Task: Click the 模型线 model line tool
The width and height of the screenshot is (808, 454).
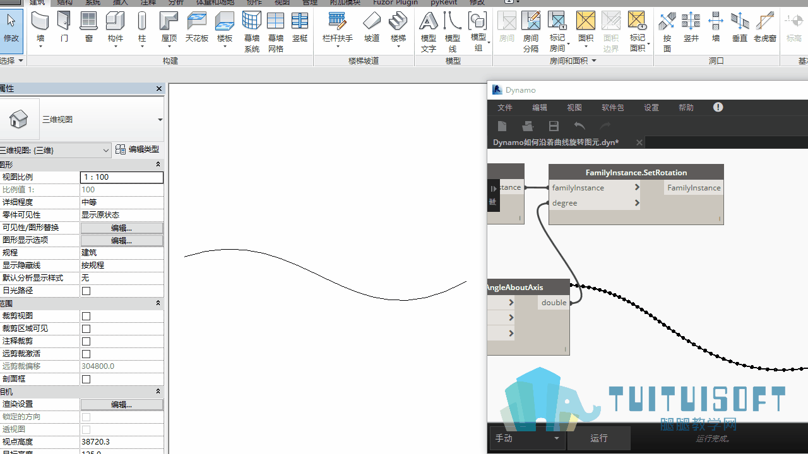Action: coord(453,32)
